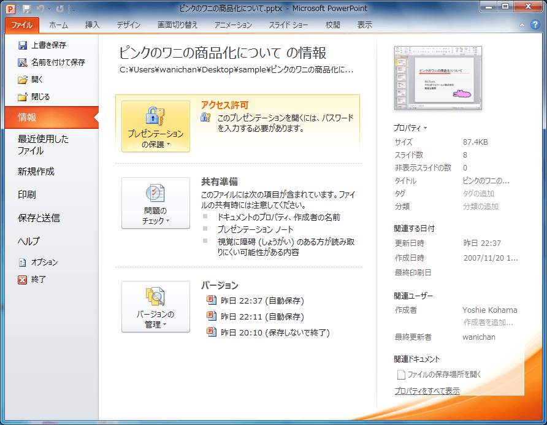Switch to the 表示 tab
Image resolution: width=547 pixels, height=425 pixels.
364,25
